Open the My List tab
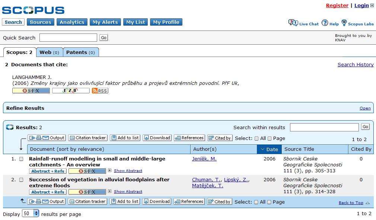This screenshot has height=220, width=376. (x=136, y=22)
